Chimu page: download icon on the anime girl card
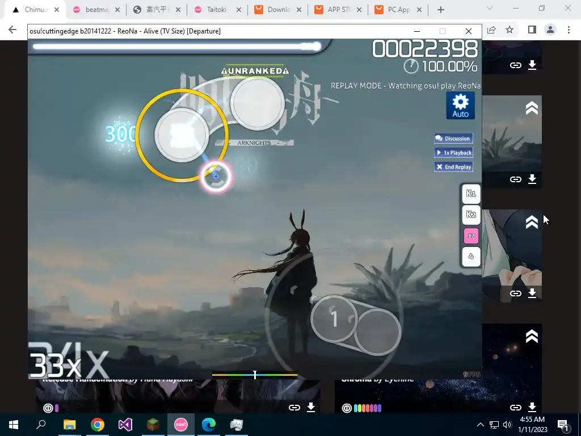The height and width of the screenshot is (436, 581). 532,294
